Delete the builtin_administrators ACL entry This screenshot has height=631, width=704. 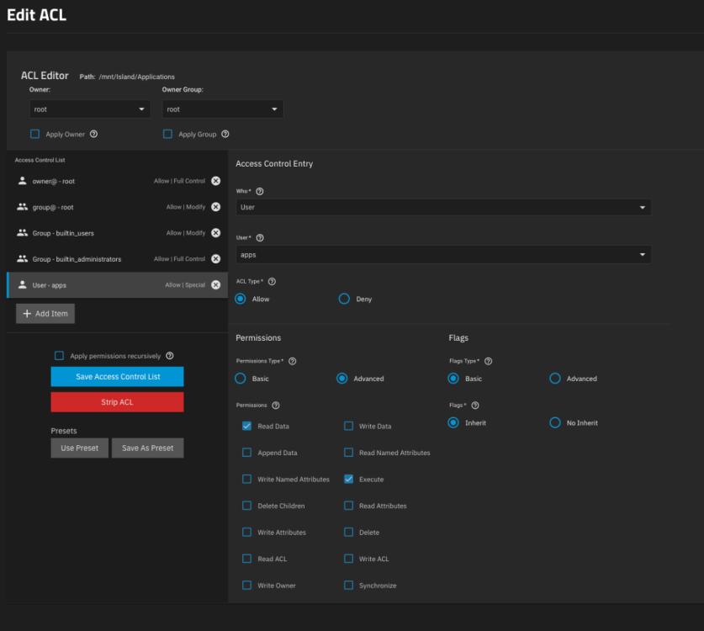click(215, 259)
